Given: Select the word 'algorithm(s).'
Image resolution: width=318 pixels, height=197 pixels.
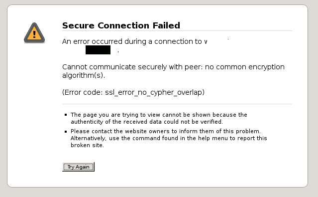Looking at the screenshot, I should point(84,76).
